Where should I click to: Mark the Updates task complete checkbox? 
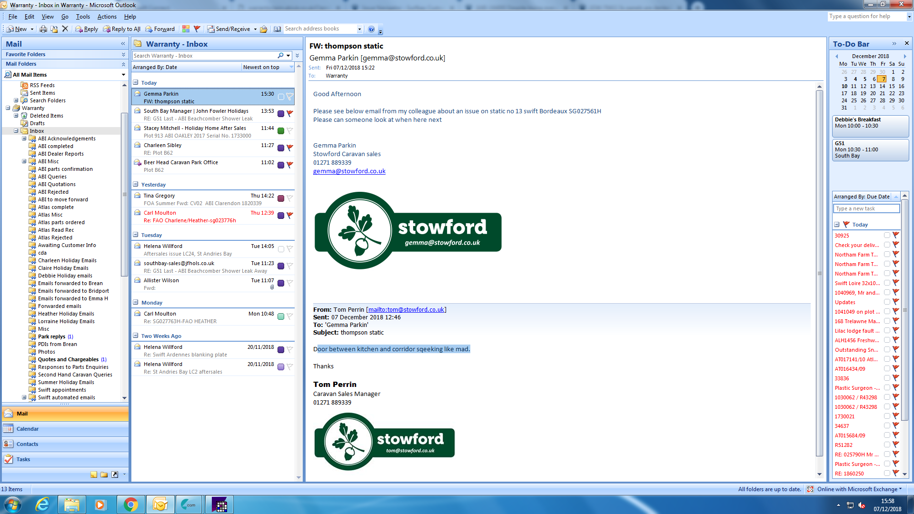[887, 302]
